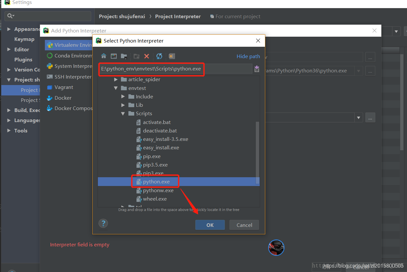Expand the Include folder arrow

pos(123,96)
